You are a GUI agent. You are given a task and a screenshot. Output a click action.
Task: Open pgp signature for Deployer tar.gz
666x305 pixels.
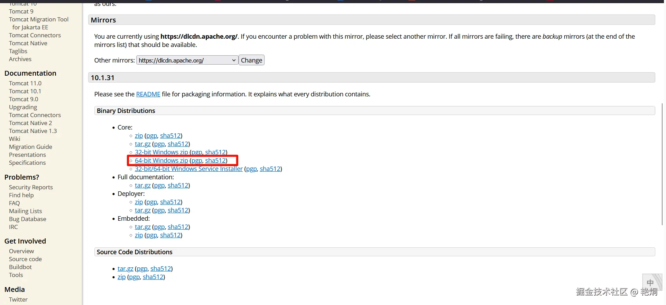[x=159, y=210]
